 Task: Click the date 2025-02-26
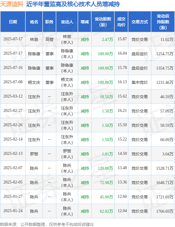click(13, 125)
